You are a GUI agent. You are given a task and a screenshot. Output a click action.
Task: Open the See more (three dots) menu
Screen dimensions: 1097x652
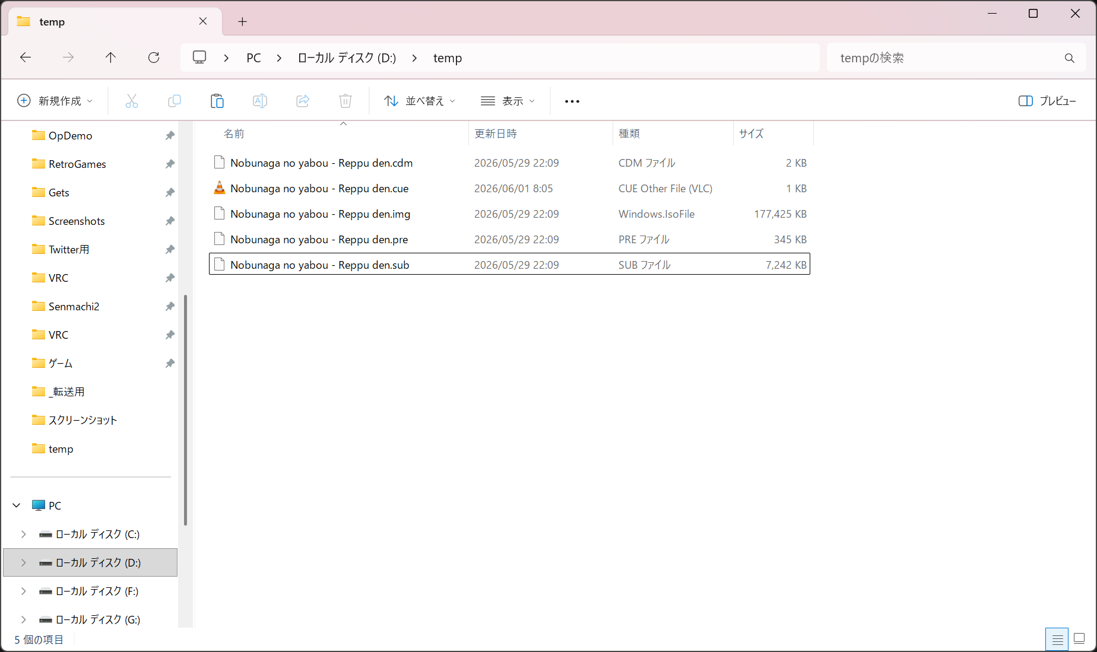point(572,101)
